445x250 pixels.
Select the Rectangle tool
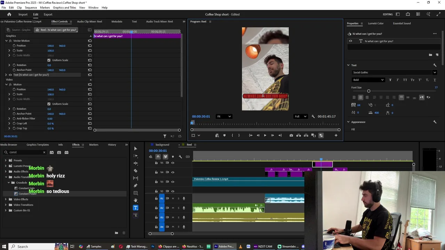pyautogui.click(x=136, y=193)
